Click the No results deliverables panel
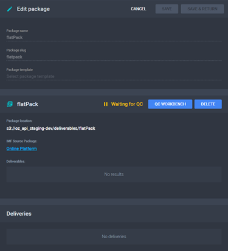The width and height of the screenshot is (228, 251). click(114, 174)
